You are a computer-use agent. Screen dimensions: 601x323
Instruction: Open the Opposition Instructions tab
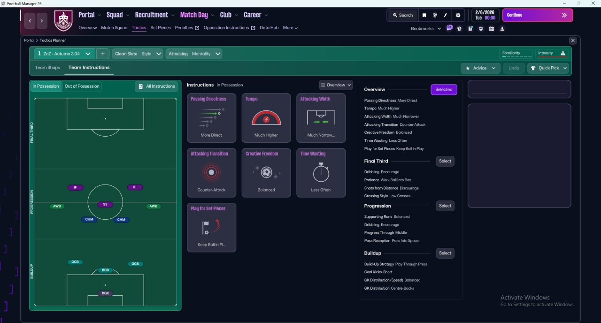[x=230, y=28]
